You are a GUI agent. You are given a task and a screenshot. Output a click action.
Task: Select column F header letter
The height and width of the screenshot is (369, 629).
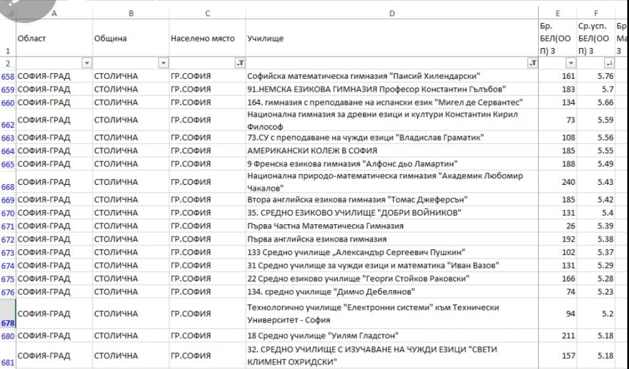click(595, 12)
